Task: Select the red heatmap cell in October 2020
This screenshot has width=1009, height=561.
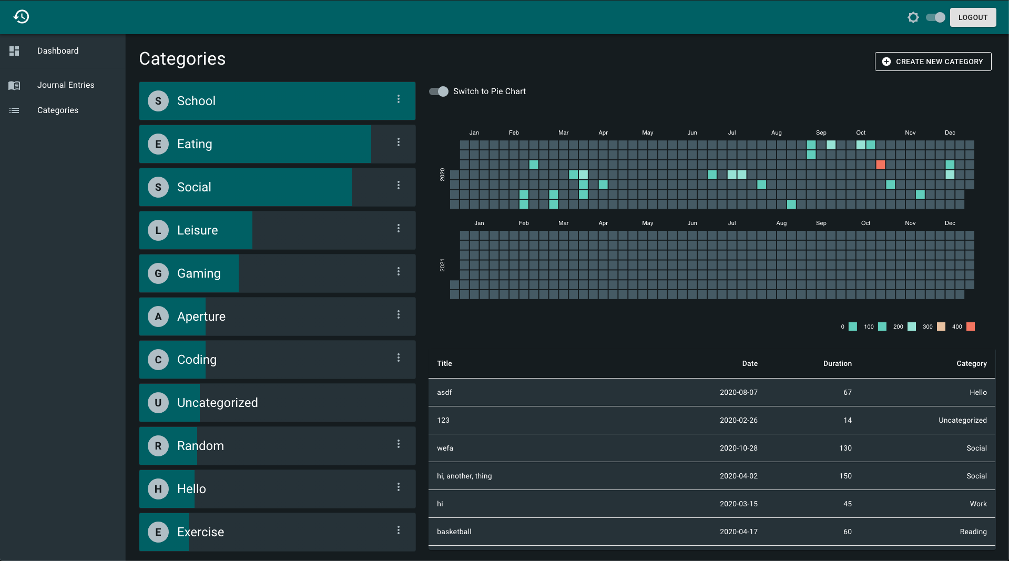Action: coord(880,165)
